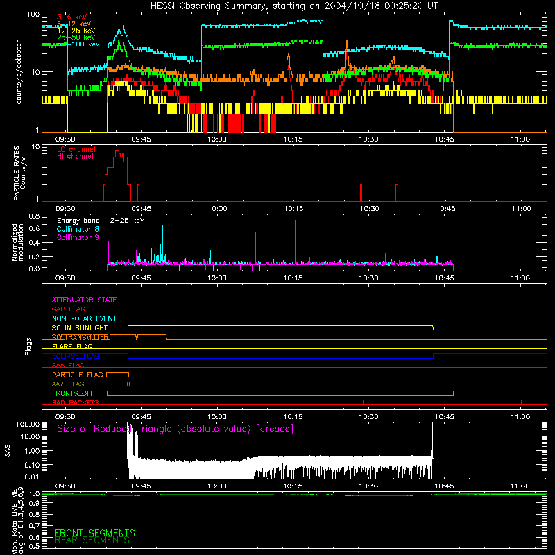Click the 'PARTICLE RATES' axis label
Image resolution: width=555 pixels, height=555 pixels.
pos(16,173)
